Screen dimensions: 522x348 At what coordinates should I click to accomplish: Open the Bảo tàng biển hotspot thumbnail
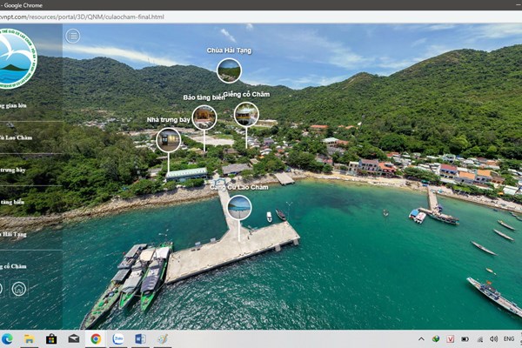[204, 117]
